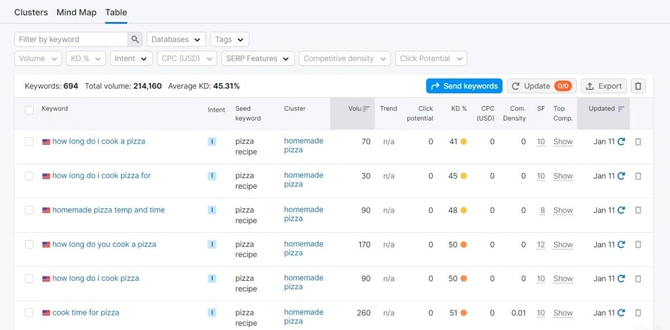
Task: Refresh the 'how long do i cook pizza' row
Action: click(x=621, y=279)
